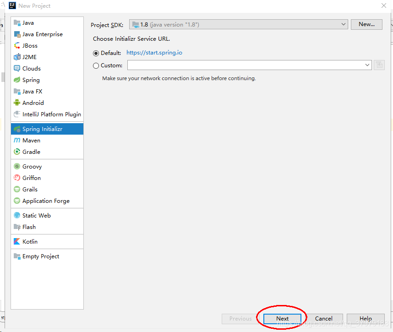This screenshot has height=332, width=393.
Task: Choose Empty Project type
Action: point(47,256)
